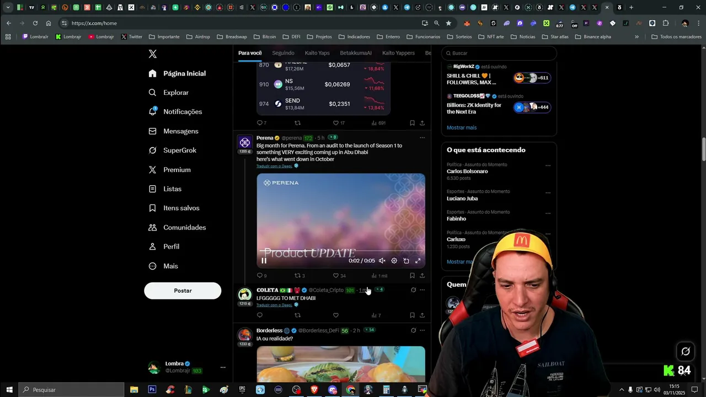Open the Mais menu in the sidebar
The image size is (706, 397).
[x=163, y=266]
